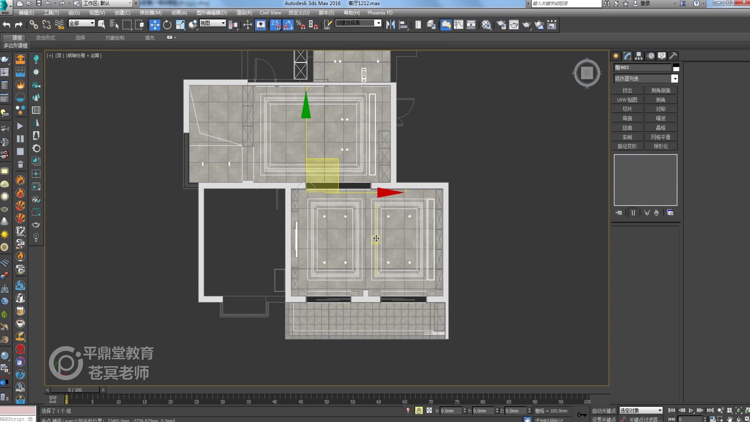Apply the 挤出 extrude modifier

tap(627, 90)
